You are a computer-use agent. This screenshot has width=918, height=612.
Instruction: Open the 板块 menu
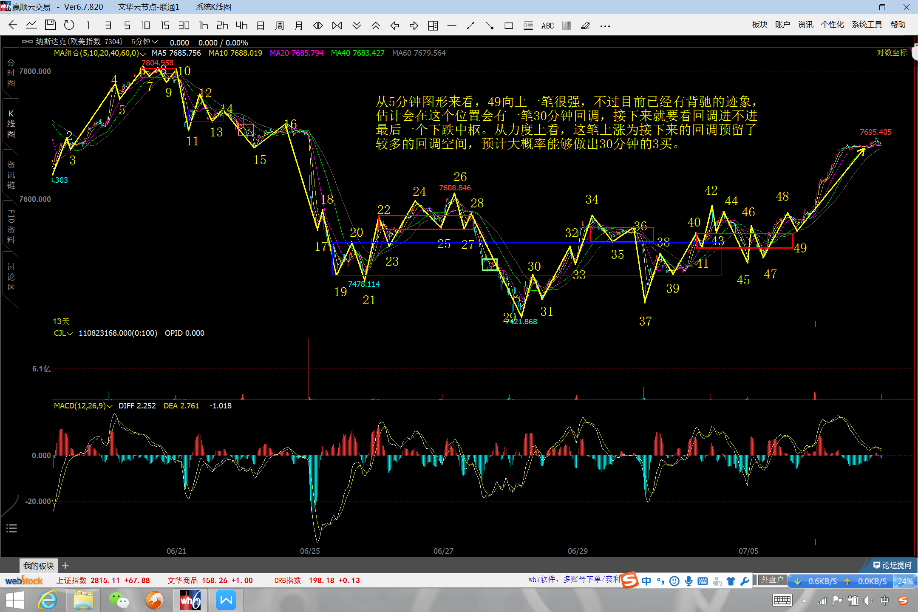tap(759, 25)
